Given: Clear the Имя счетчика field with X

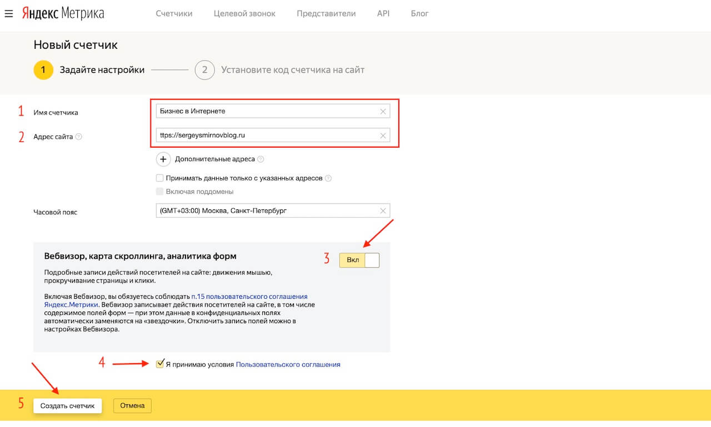Looking at the screenshot, I should click(383, 111).
